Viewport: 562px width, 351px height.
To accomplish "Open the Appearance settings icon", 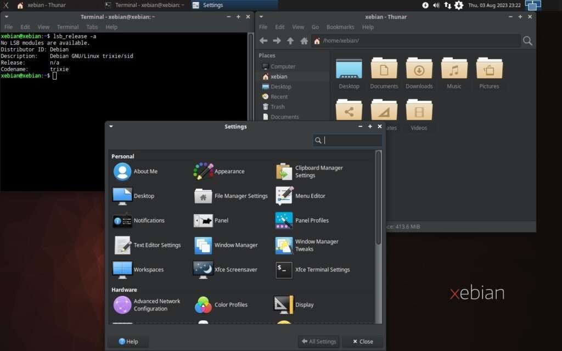I will pos(204,171).
